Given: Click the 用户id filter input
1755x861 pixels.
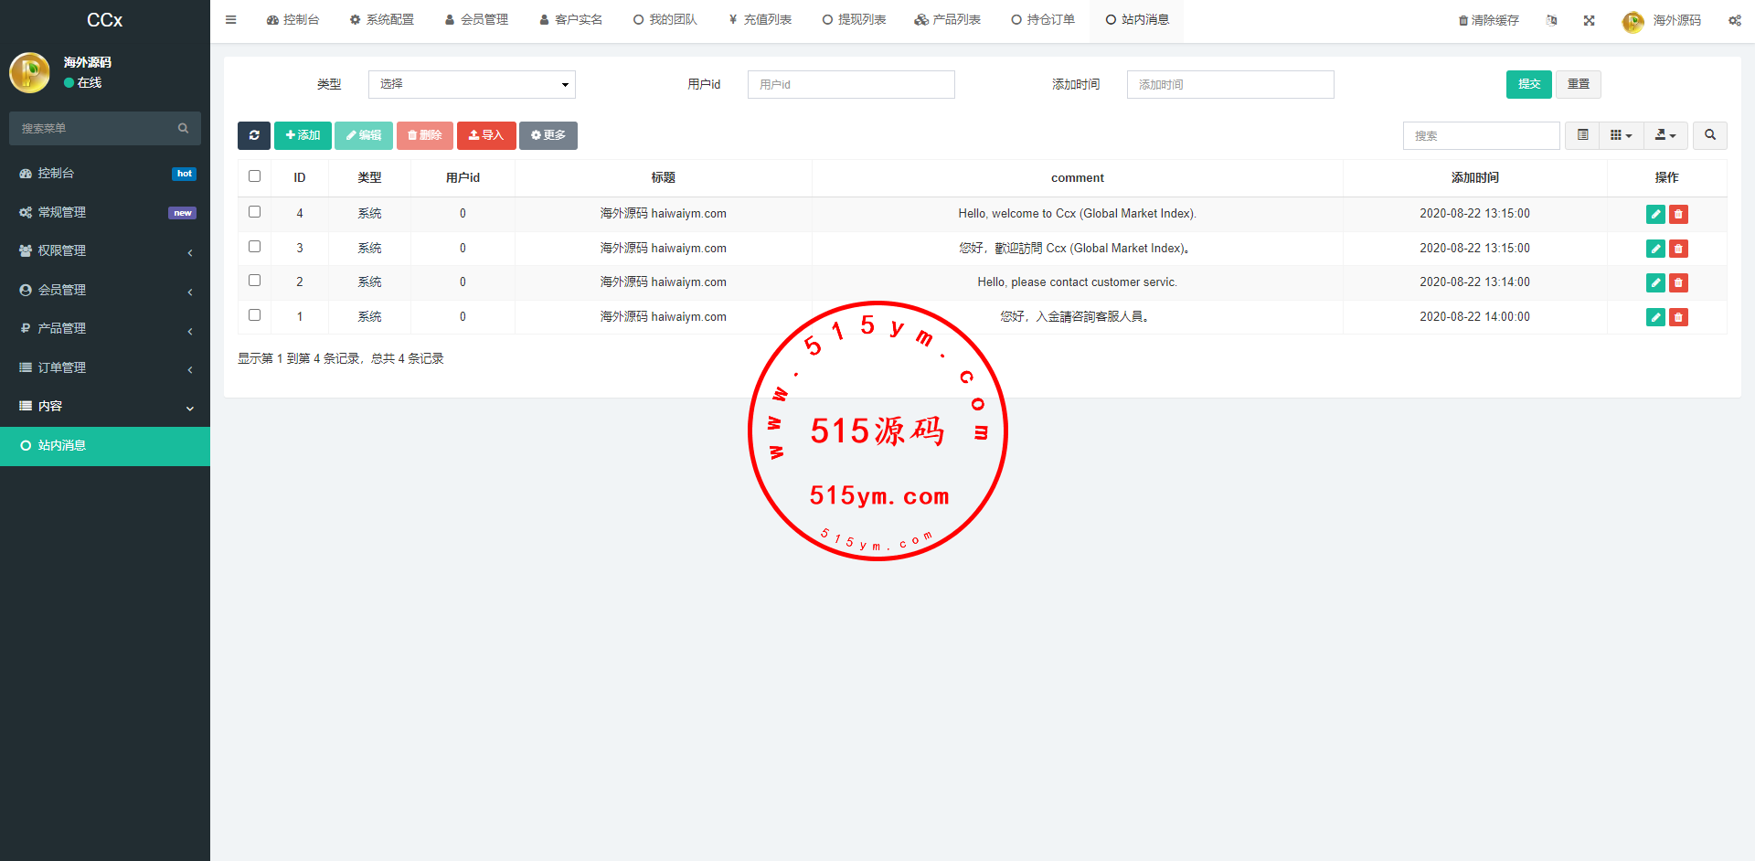Looking at the screenshot, I should [x=850, y=84].
